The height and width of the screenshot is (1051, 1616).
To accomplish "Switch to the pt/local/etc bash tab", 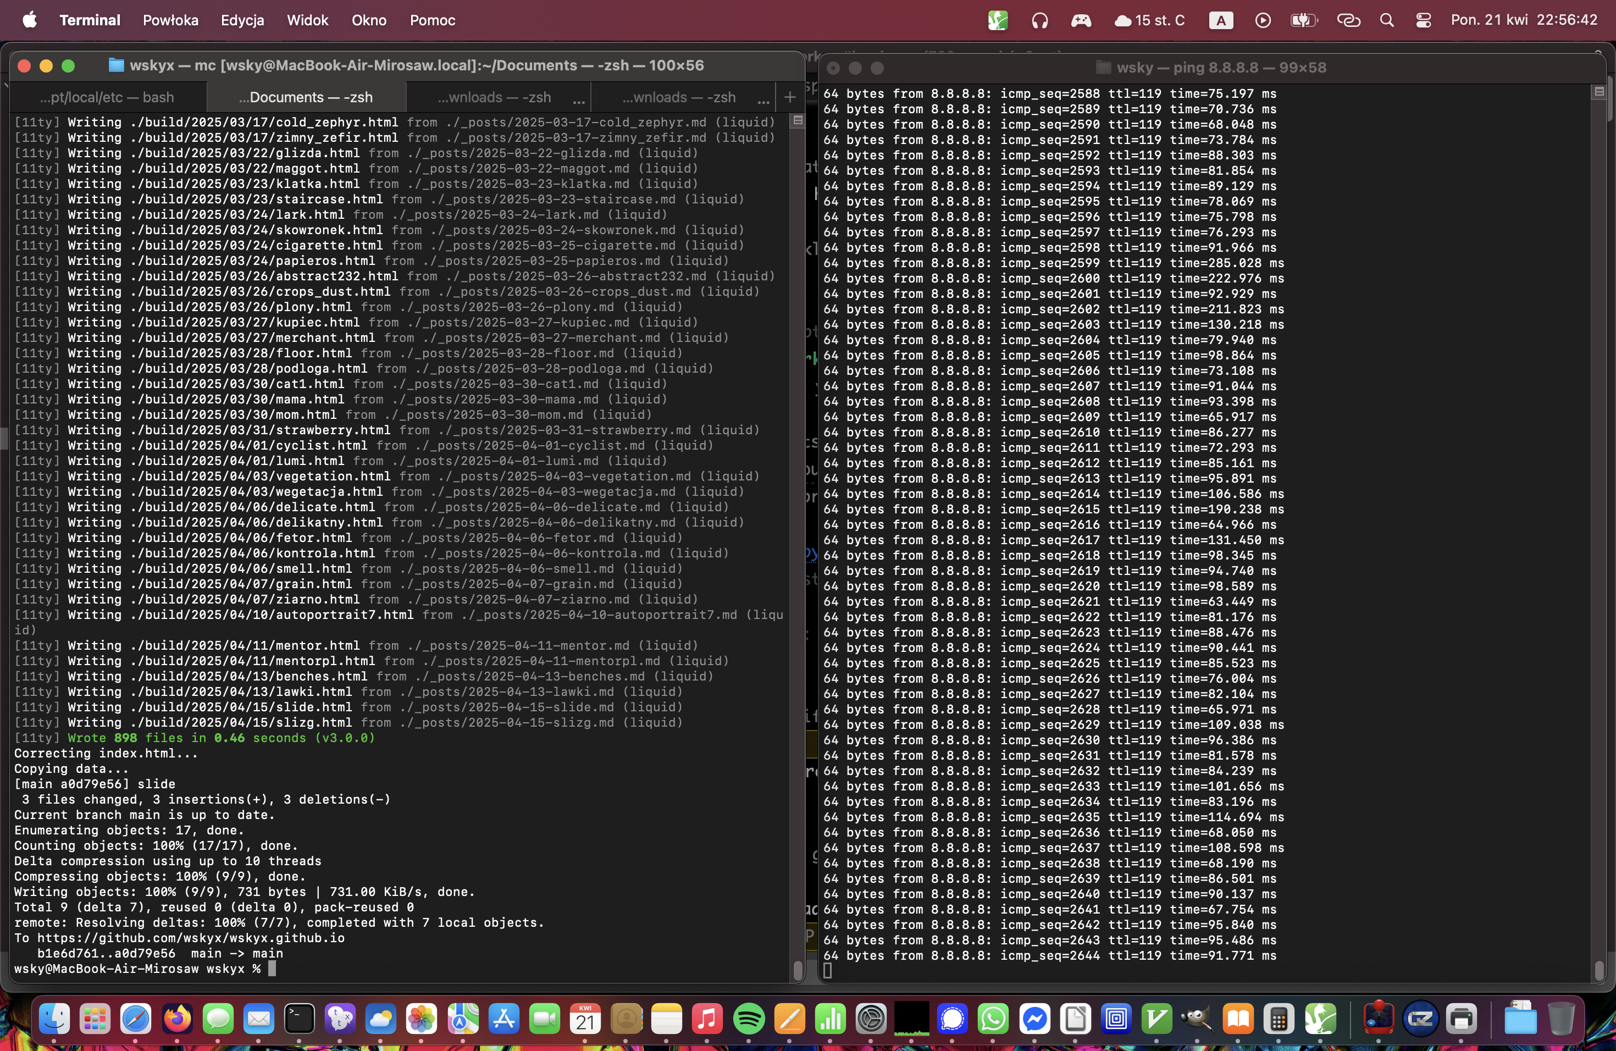I will pos(107,97).
